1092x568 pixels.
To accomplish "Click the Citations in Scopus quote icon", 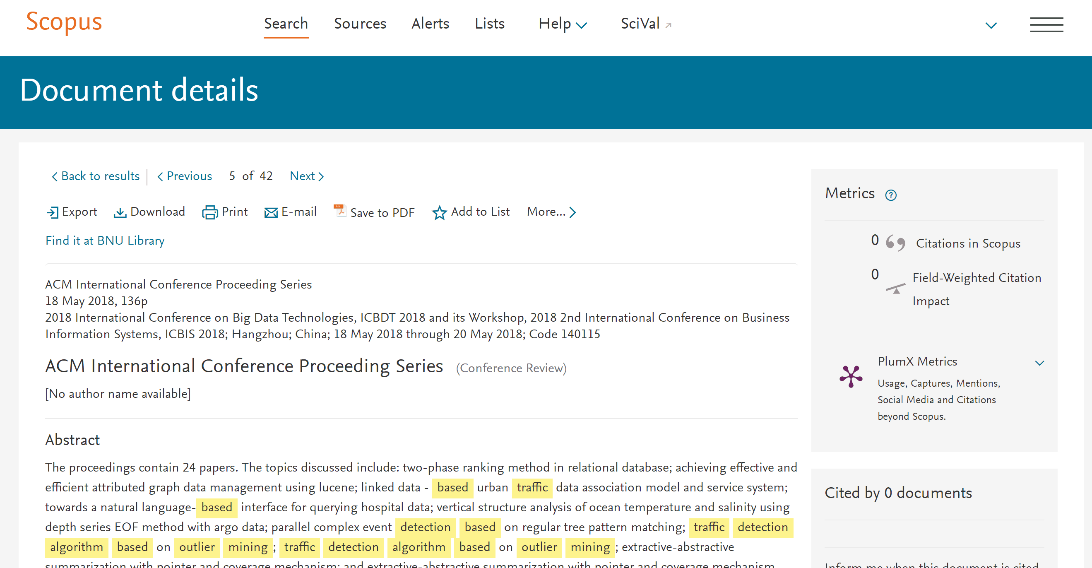I will pos(895,243).
